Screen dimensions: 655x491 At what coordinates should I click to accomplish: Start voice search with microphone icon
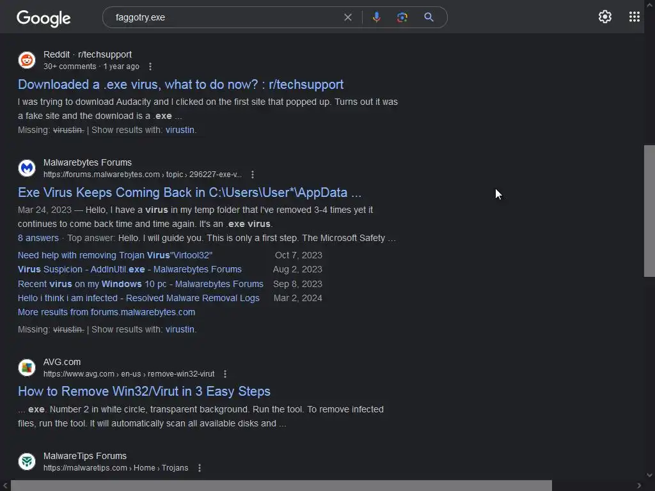(x=376, y=17)
